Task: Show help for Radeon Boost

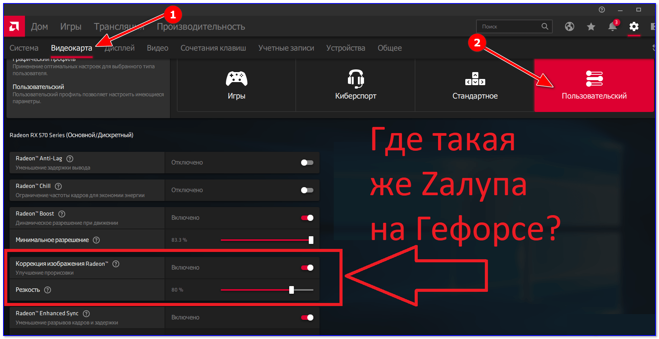Action: 62,214
